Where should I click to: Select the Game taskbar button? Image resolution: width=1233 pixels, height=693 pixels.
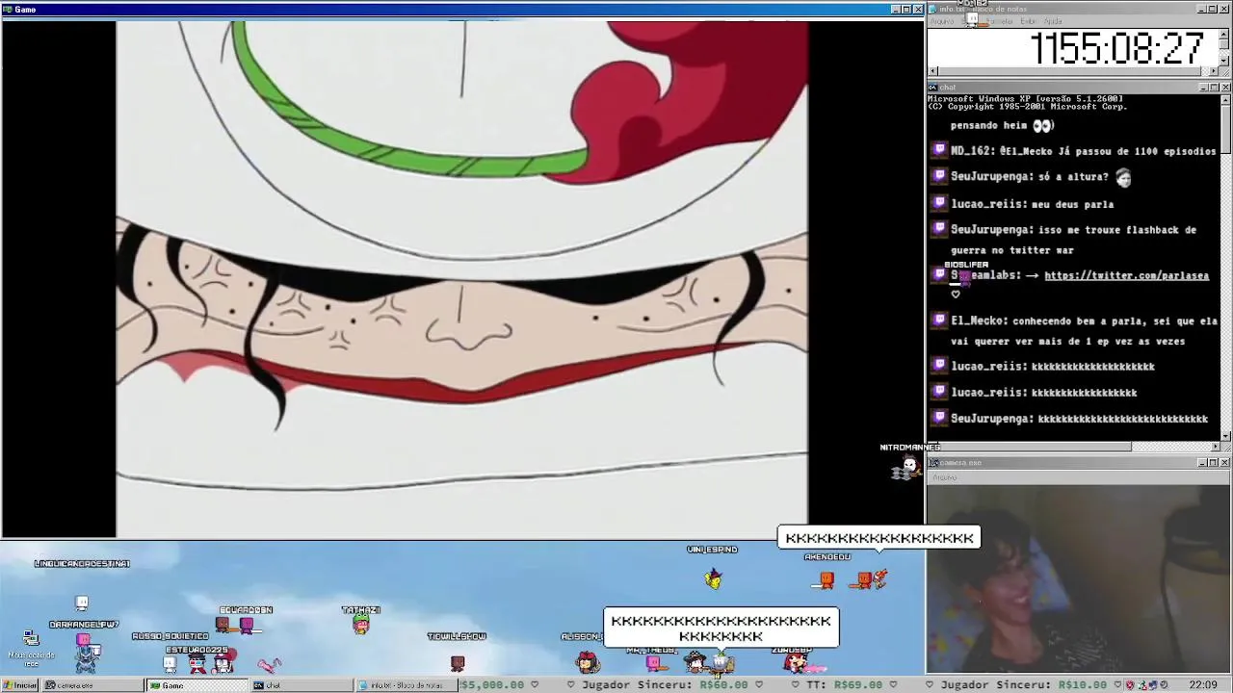(197, 685)
